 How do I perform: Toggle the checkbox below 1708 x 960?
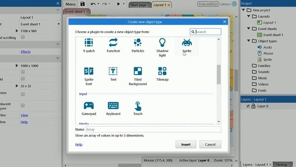click(23, 37)
